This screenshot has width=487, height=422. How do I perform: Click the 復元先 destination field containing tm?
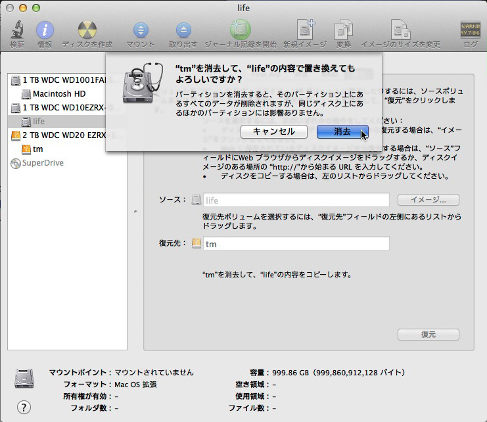point(296,244)
